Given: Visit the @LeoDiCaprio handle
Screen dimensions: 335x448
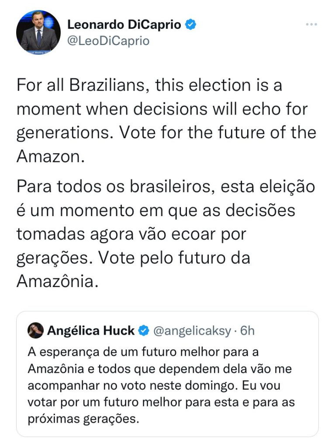Looking at the screenshot, I should [108, 41].
